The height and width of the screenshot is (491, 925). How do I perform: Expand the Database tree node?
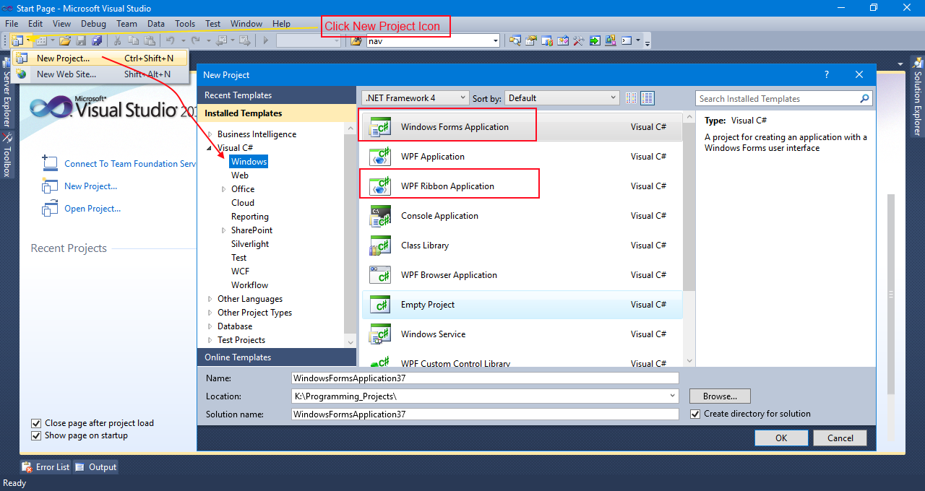(x=210, y=326)
